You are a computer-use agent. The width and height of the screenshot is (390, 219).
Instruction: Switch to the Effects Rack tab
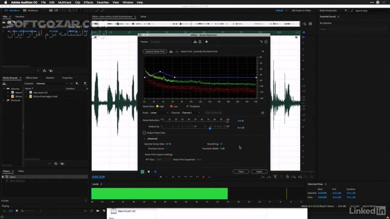[32, 78]
